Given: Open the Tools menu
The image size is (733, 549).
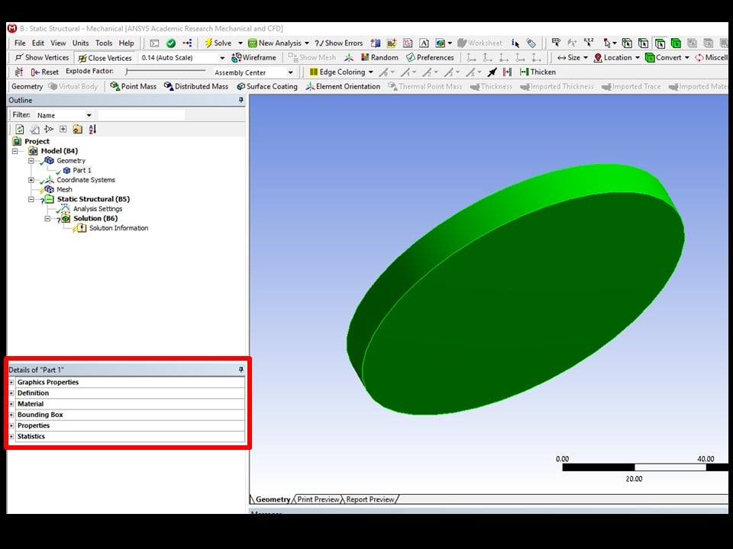Looking at the screenshot, I should pyautogui.click(x=104, y=43).
